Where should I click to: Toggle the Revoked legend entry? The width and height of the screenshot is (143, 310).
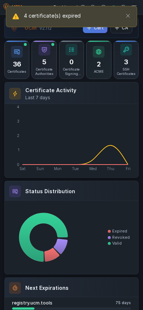(119, 237)
